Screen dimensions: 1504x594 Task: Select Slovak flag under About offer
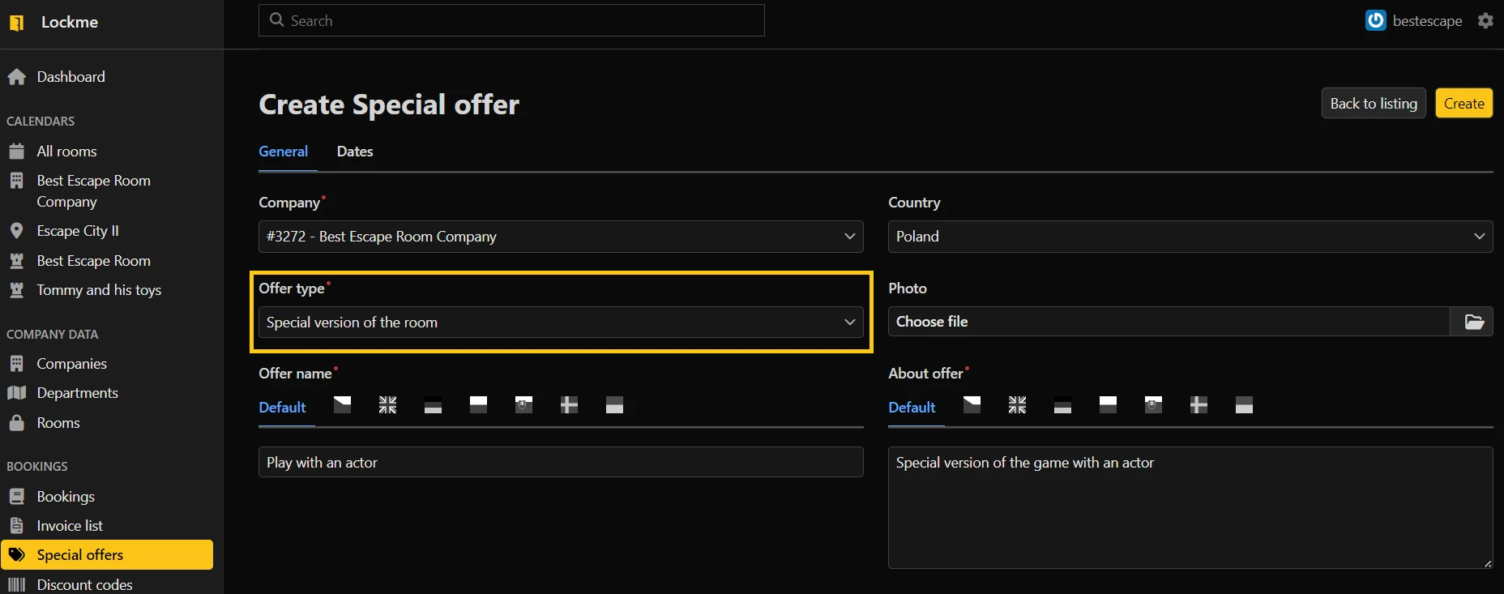1153,405
